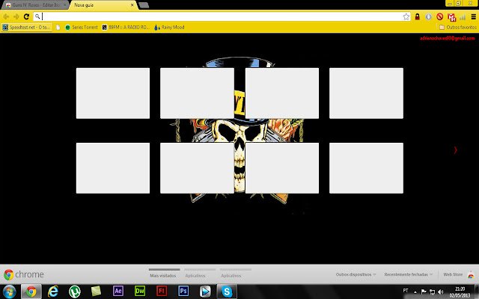The height and width of the screenshot is (299, 479).
Task: Go to next page with the red arrow
Action: [456, 149]
